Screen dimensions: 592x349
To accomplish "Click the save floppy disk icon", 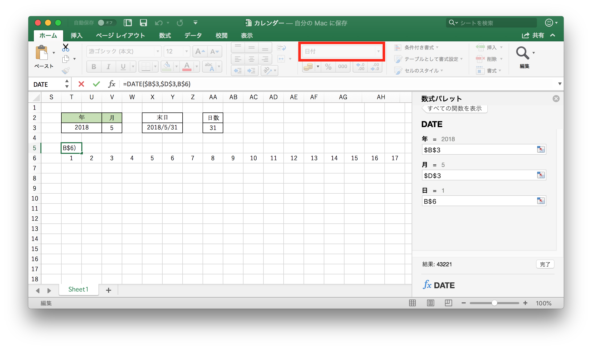I will click(143, 23).
